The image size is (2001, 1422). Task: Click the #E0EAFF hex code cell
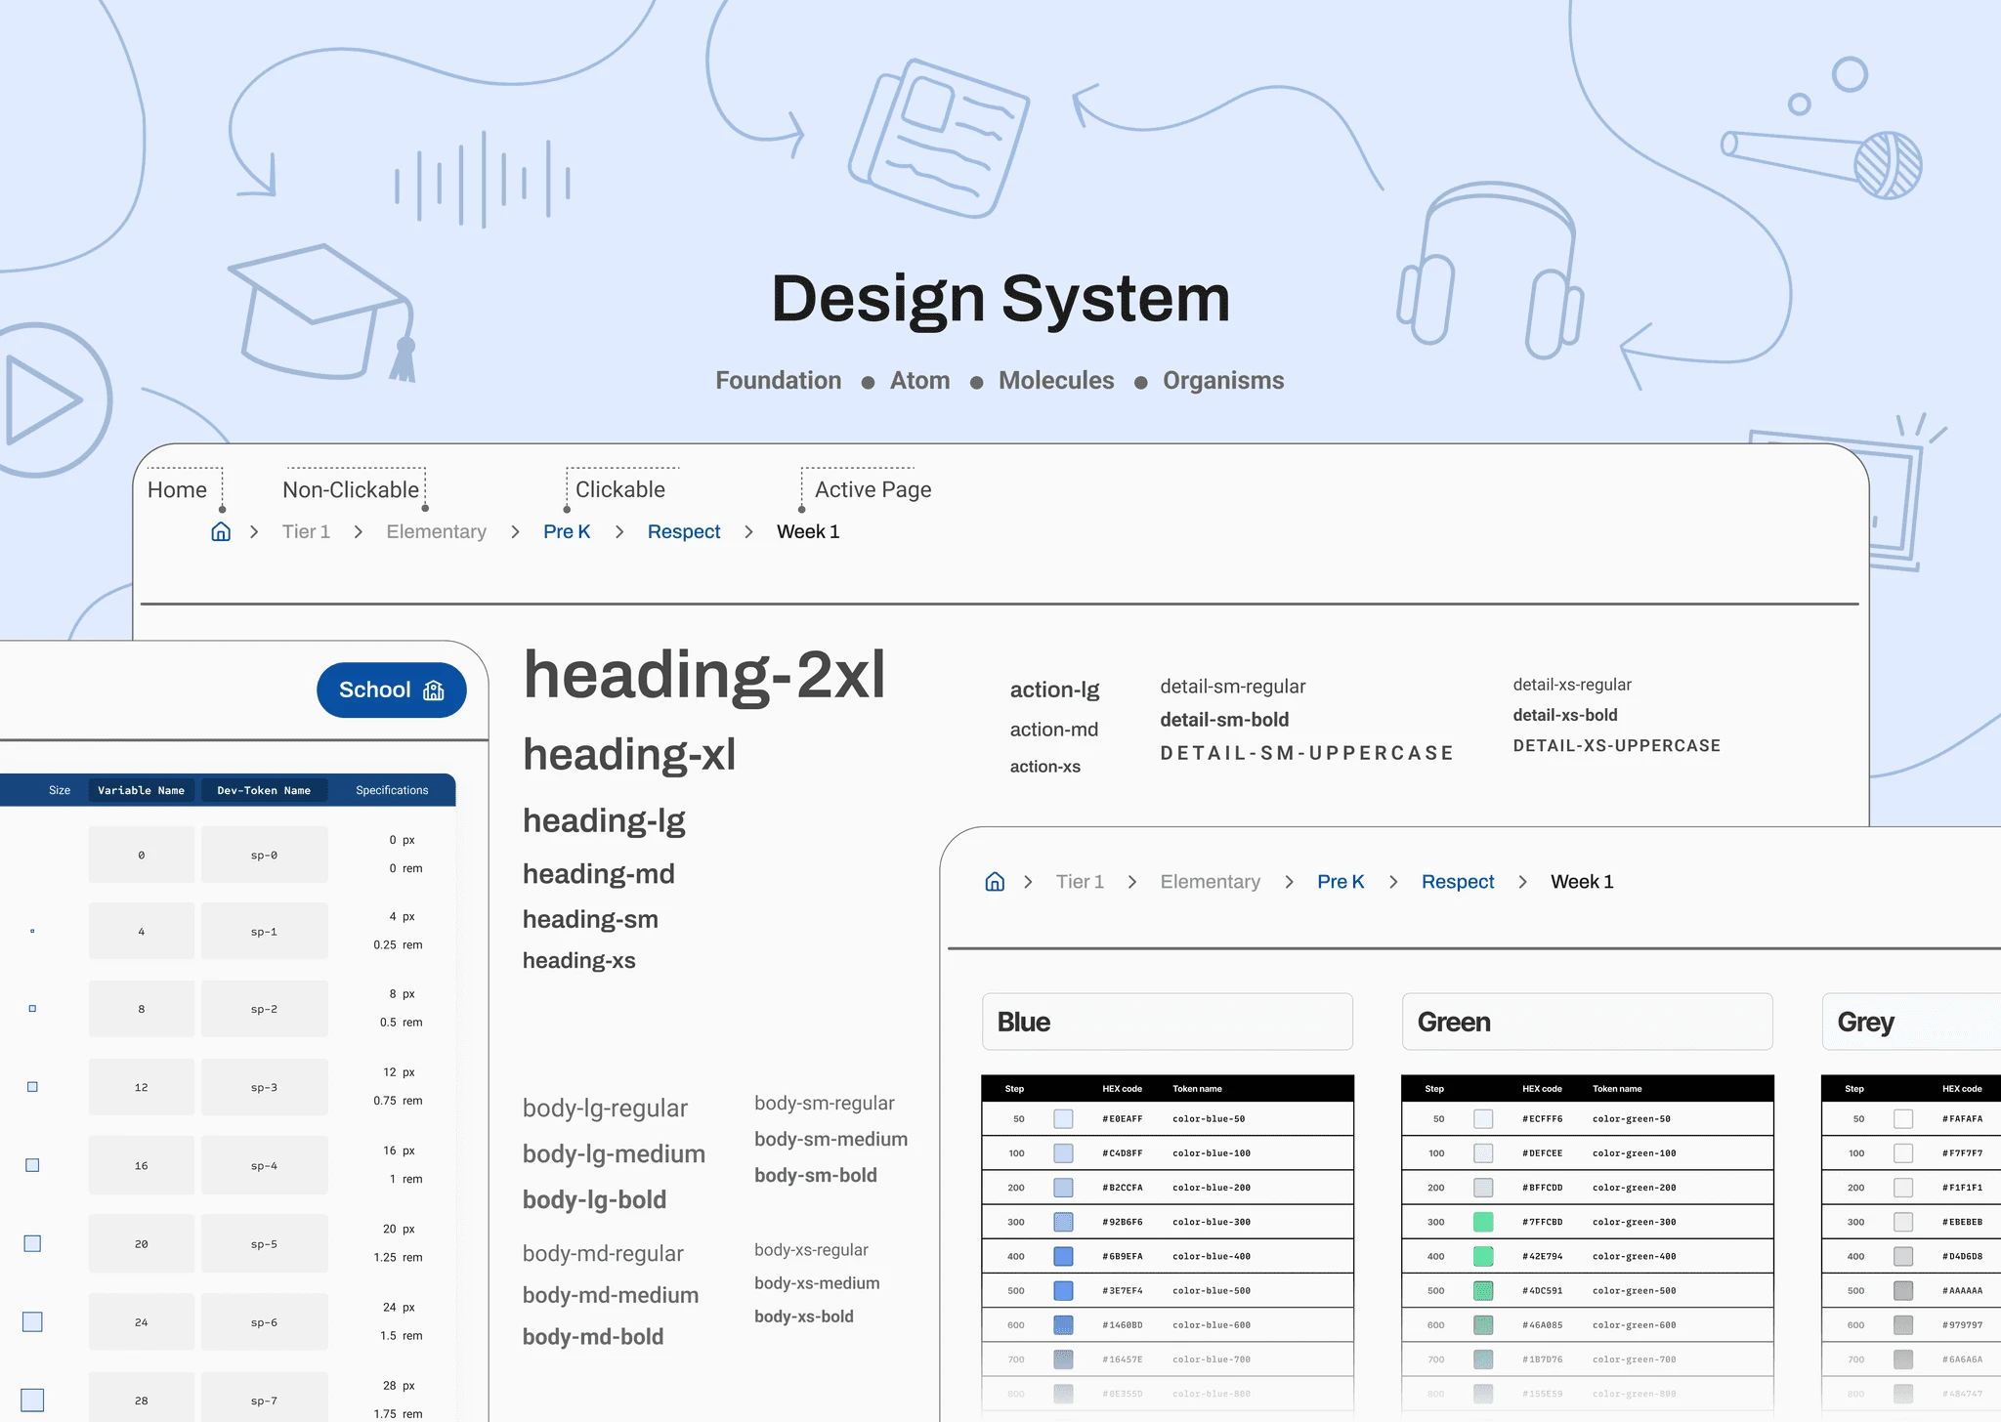1122,1119
